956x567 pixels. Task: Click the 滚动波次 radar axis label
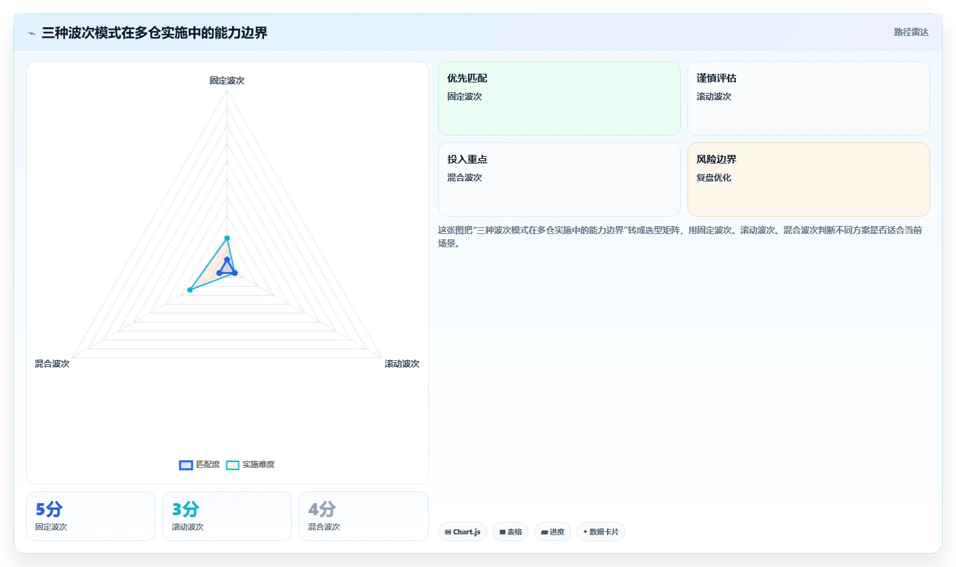click(402, 364)
